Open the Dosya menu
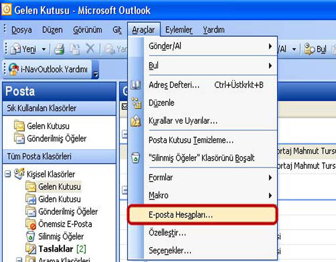This screenshot has height=262, width=336. pyautogui.click(x=21, y=30)
